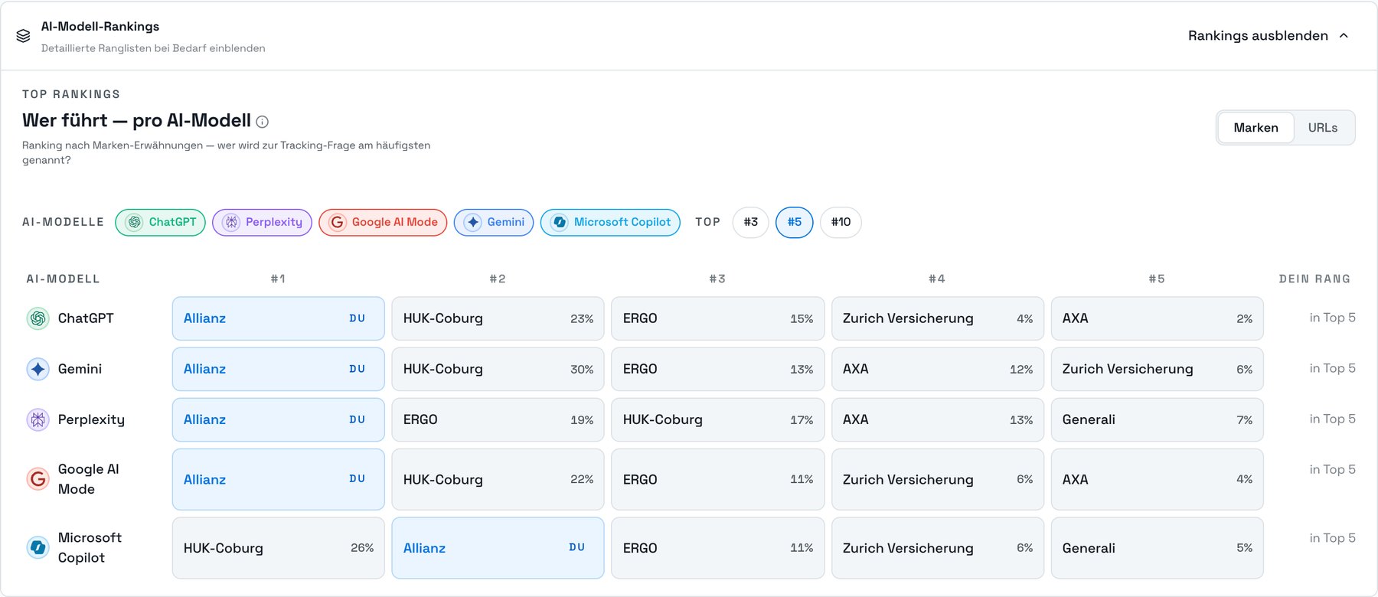Click the Google G logo in the table row
Screen dimensions: 1378x597
[38, 479]
